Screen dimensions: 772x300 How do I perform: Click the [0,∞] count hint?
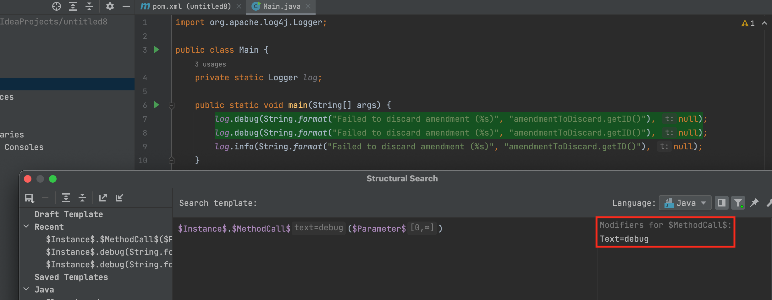(x=422, y=228)
